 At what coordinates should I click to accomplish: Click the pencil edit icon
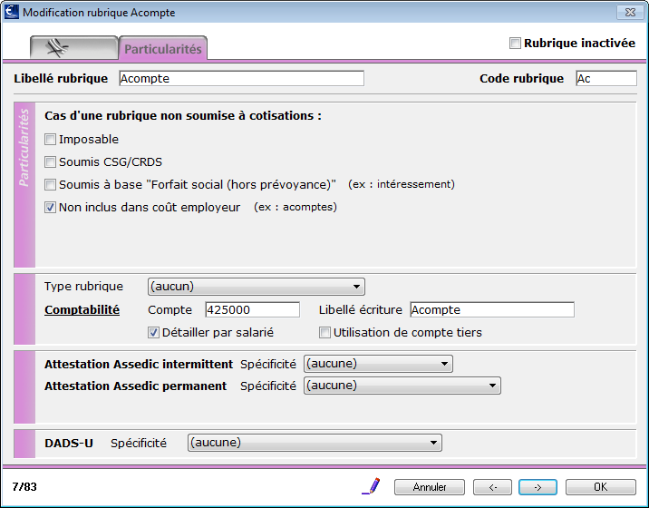pyautogui.click(x=371, y=486)
